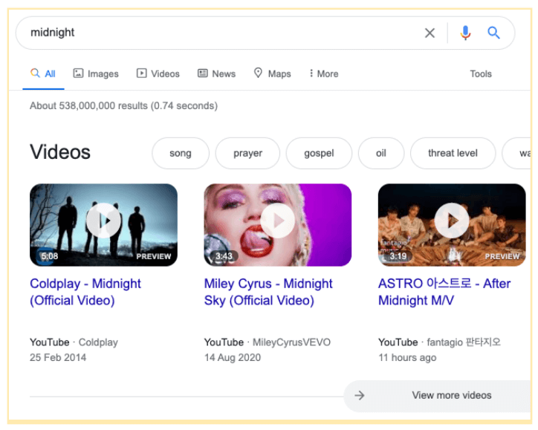Open the Tools options
This screenshot has width=538, height=430.
pos(480,74)
